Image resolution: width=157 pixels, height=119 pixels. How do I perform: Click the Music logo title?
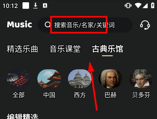click(x=20, y=24)
